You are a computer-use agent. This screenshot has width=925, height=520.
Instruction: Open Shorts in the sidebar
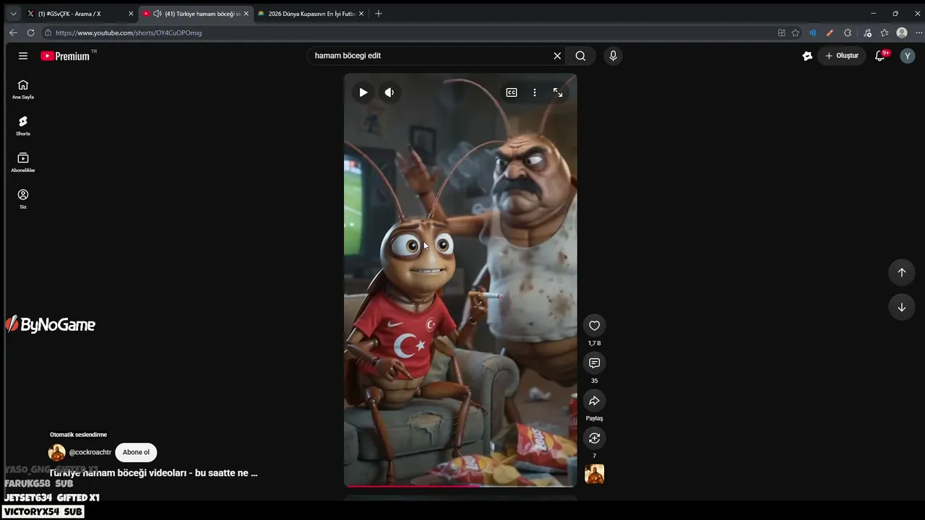pyautogui.click(x=23, y=126)
